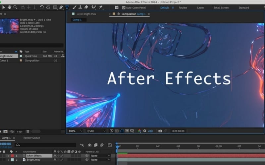Open the Composition Comp 1 panel menu

click(x=149, y=14)
